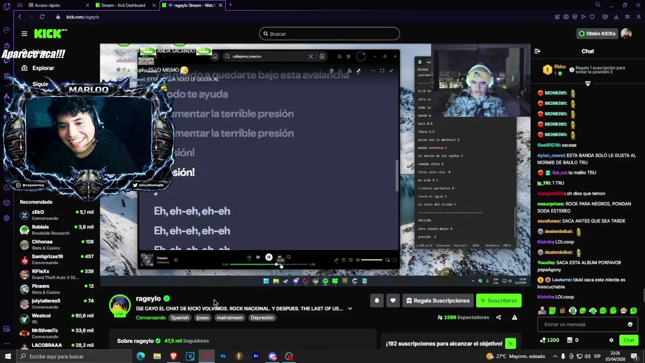The image size is (645, 363).
Task: Switch to the rageylo Stream browser tab
Action: (191, 5)
